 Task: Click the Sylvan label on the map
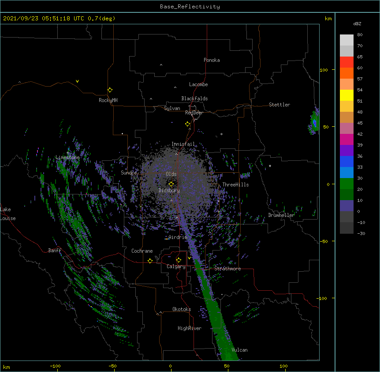click(x=172, y=108)
